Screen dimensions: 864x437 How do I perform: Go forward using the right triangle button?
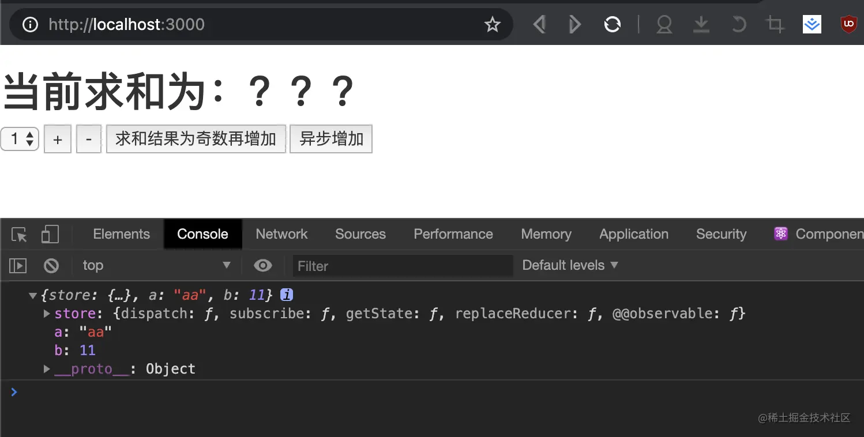tap(574, 24)
